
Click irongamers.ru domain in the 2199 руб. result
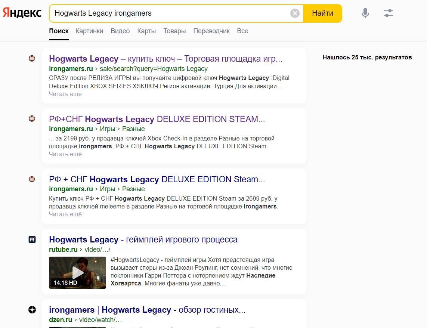pos(71,129)
